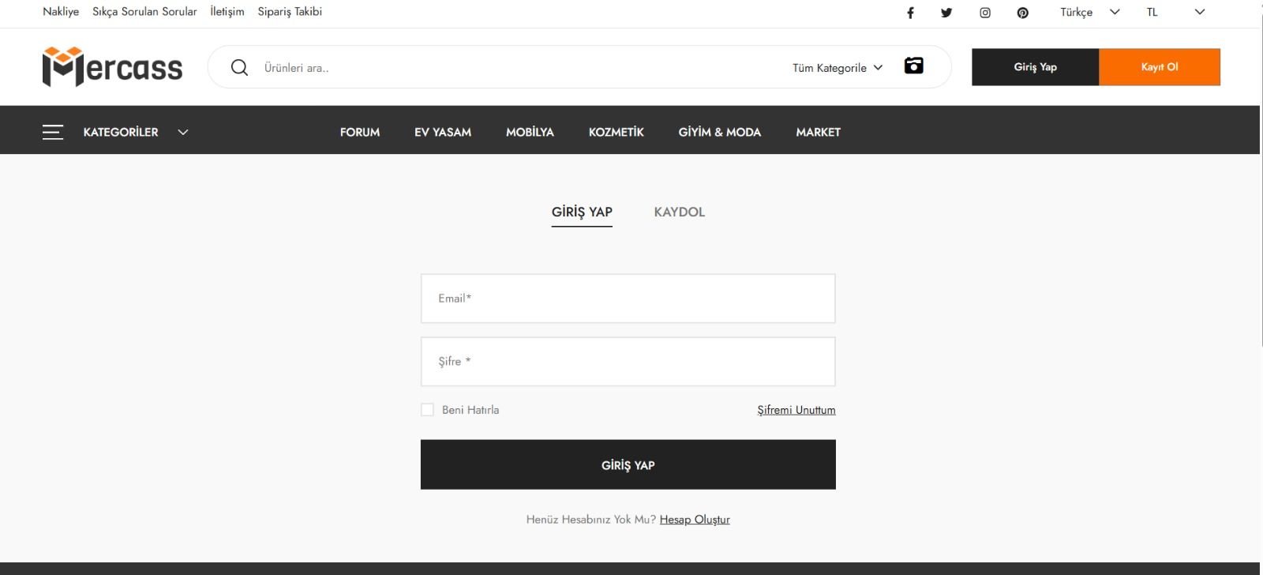
Task: Open the GİYİM & MODA menu item
Action: [x=719, y=132]
